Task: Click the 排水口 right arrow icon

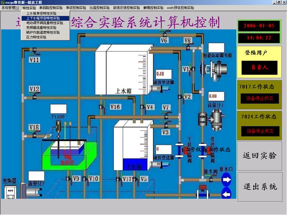Action: pyautogui.click(x=226, y=180)
